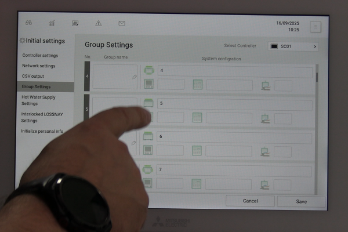Click ventilation field in group 4

[284, 86]
